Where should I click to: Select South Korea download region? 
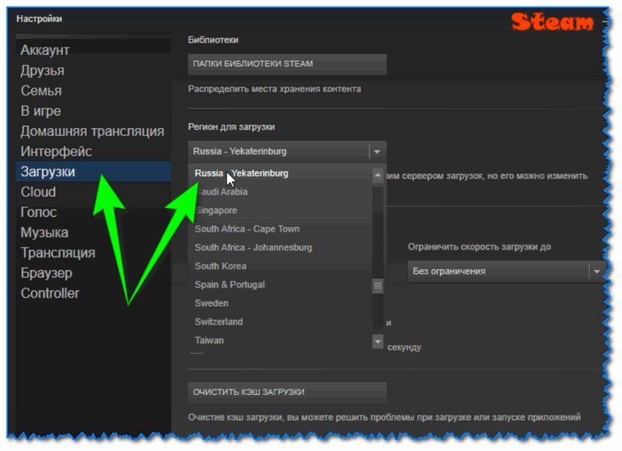click(x=280, y=266)
